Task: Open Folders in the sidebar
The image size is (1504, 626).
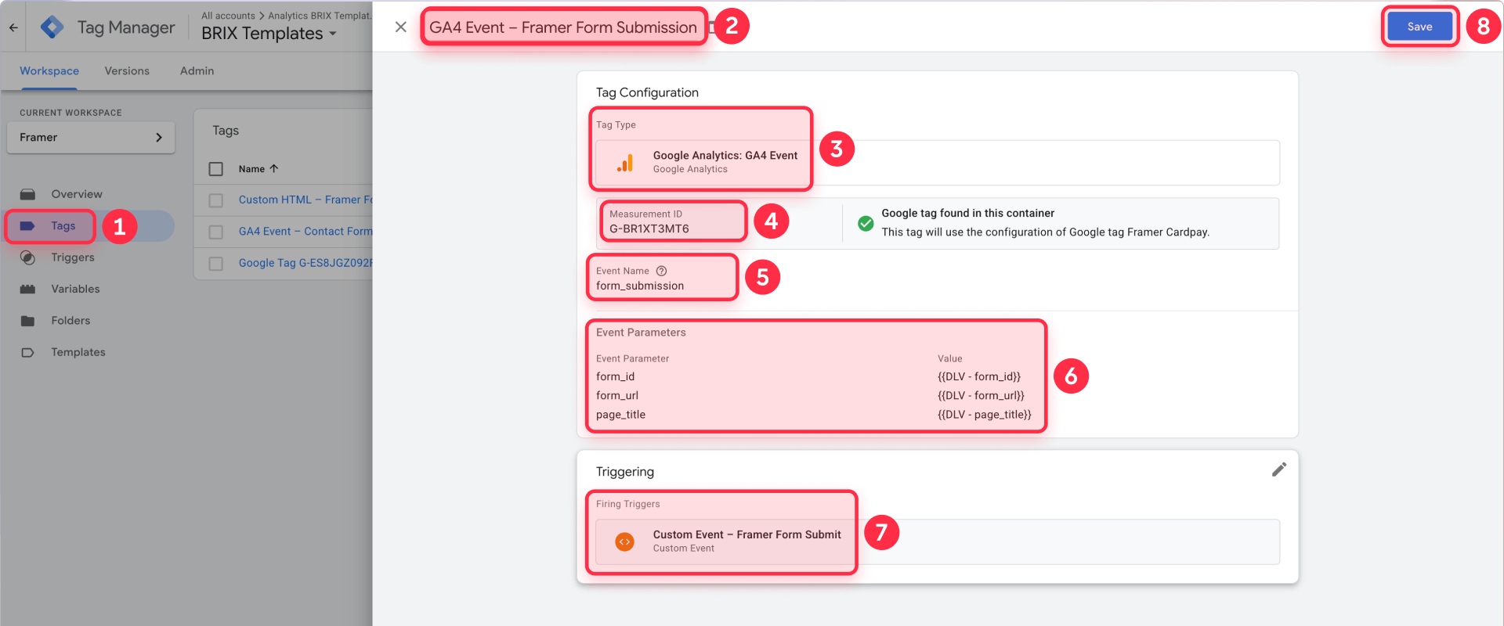Action: (x=70, y=320)
